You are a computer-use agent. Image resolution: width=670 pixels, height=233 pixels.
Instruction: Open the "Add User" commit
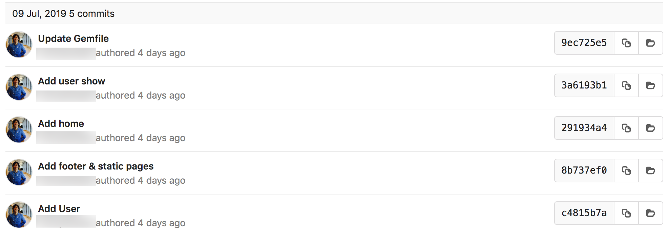(59, 209)
